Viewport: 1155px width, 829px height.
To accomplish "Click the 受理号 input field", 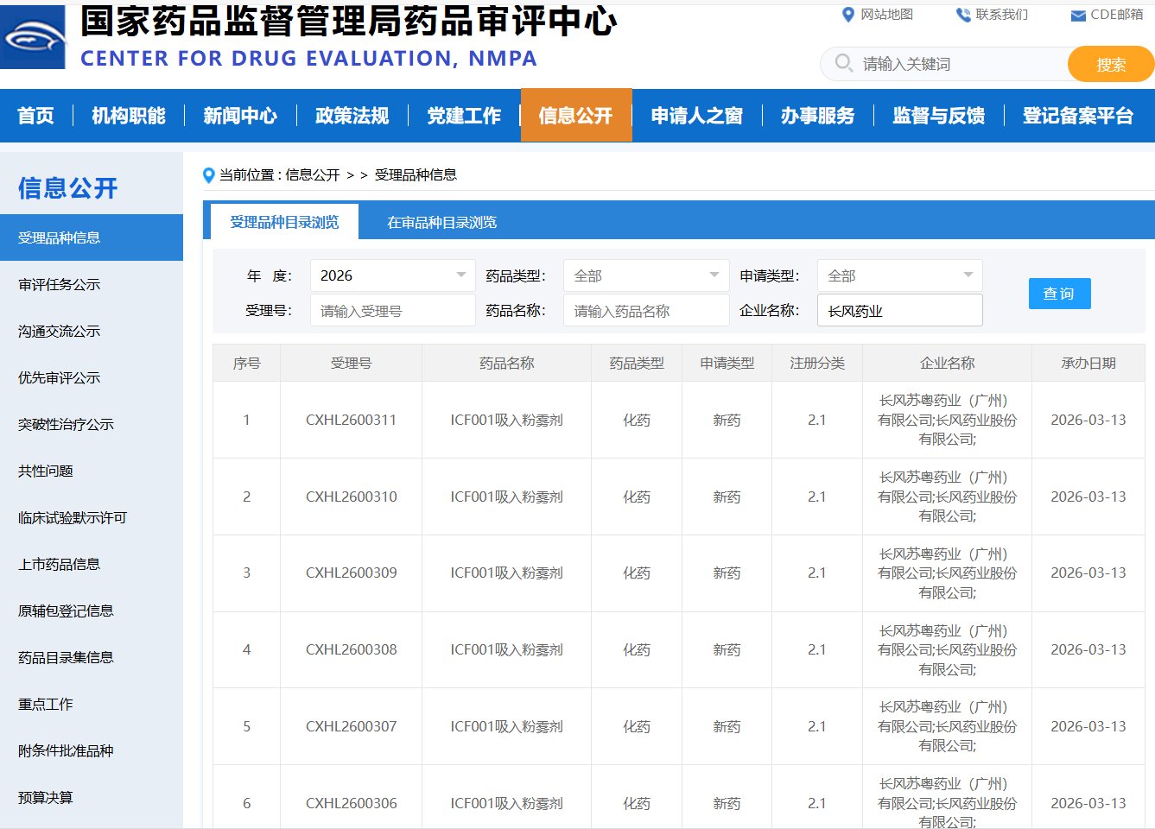I will click(x=392, y=309).
